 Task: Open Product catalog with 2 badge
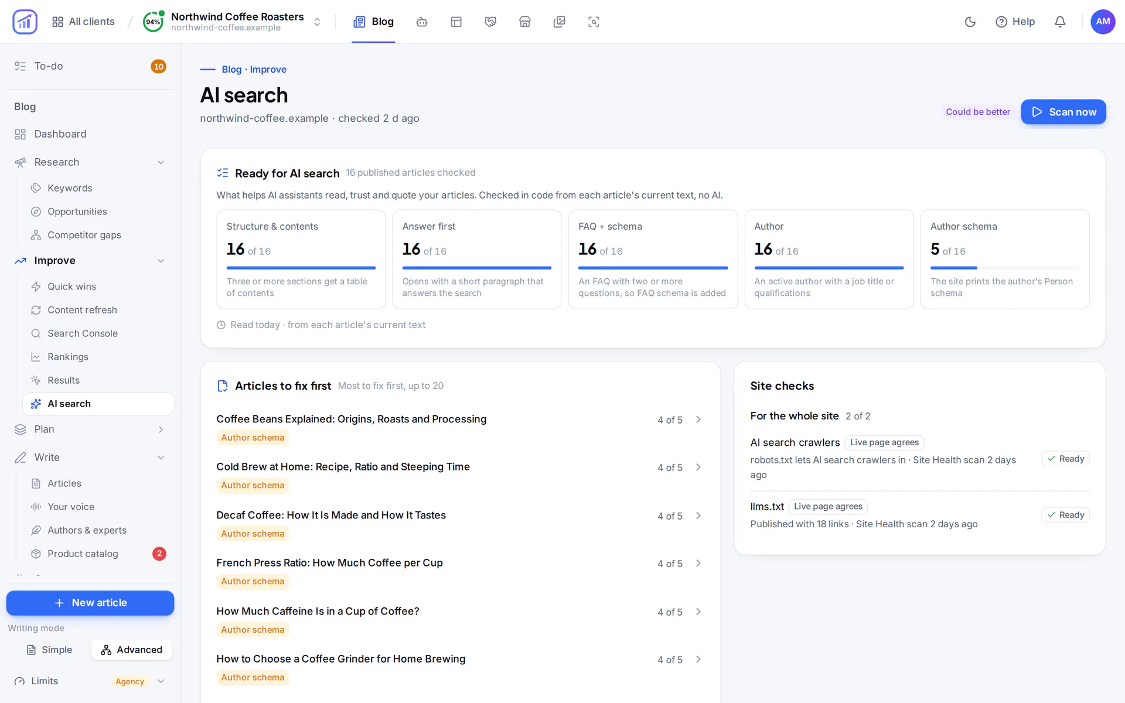coord(98,554)
